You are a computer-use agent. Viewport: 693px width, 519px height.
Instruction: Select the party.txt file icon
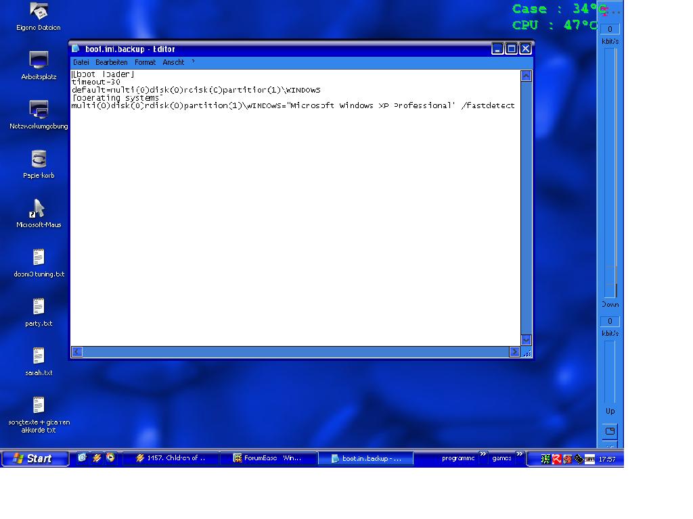(x=39, y=312)
